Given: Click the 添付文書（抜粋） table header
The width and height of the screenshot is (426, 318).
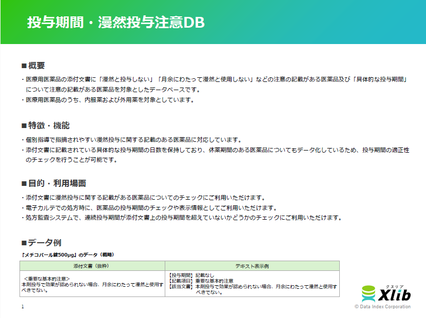Looking at the screenshot, I should [92, 266].
